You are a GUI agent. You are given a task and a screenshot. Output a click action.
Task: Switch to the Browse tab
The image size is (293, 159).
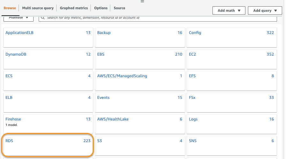[x=10, y=8]
